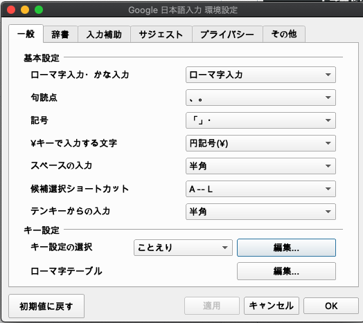Open the 入力補助 tab

104,35
